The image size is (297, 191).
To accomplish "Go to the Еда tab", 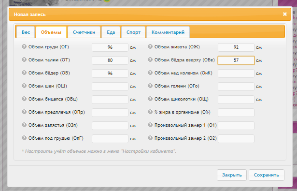I will 111,32.
